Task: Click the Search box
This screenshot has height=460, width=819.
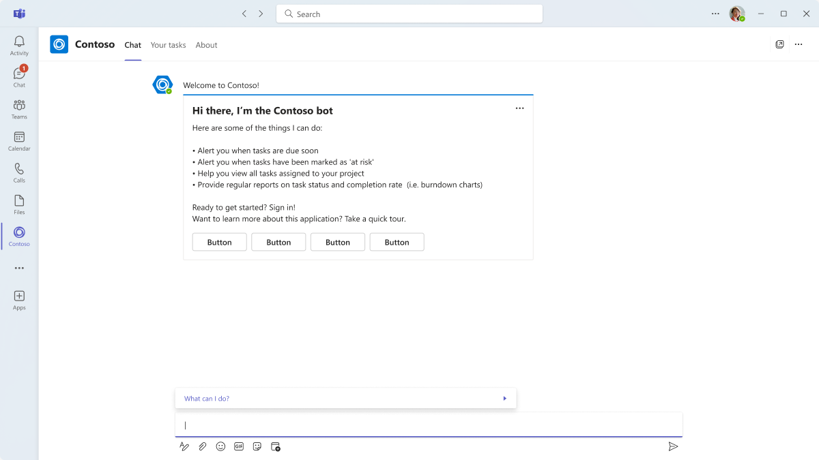Action: click(409, 14)
